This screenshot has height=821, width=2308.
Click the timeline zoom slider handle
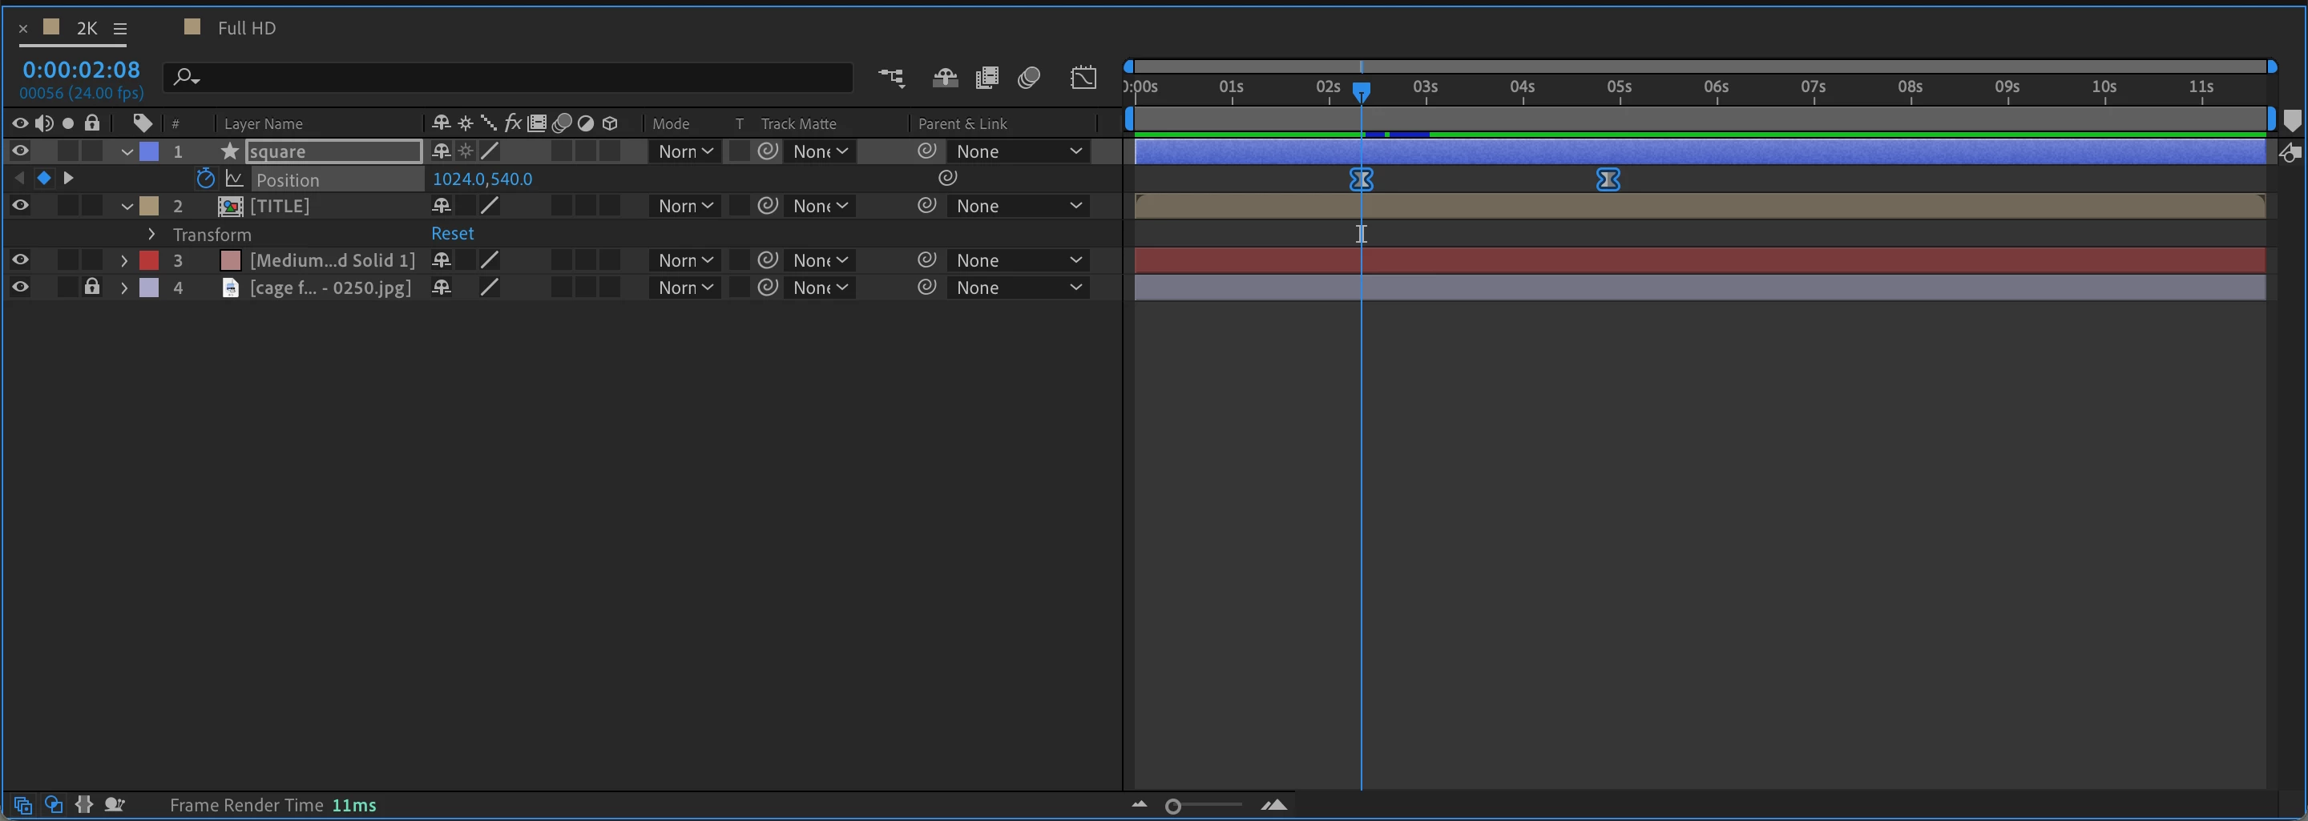pos(1172,807)
